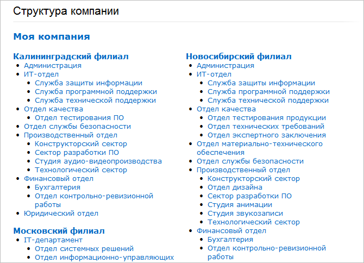
Task: Click the Московский филиал heading
Action: coord(59,231)
